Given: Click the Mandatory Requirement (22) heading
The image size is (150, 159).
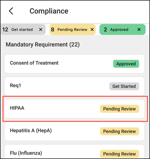Looking at the screenshot, I should pos(43,45).
